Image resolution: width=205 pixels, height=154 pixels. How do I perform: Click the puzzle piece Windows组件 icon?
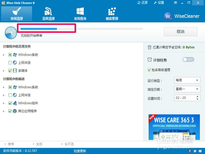(15, 103)
